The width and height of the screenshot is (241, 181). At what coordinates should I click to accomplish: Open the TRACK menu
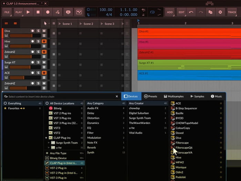(232, 12)
